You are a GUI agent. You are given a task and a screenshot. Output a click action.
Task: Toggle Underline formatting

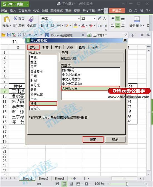pos(52,25)
